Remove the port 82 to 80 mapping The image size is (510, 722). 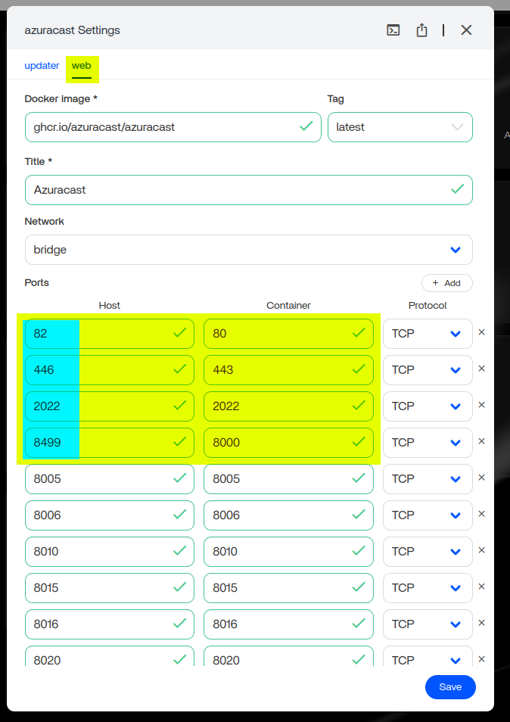[x=481, y=332]
